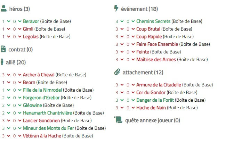Open the Cor du Gondor attachment link
The width and height of the screenshot is (234, 152).
click(151, 93)
